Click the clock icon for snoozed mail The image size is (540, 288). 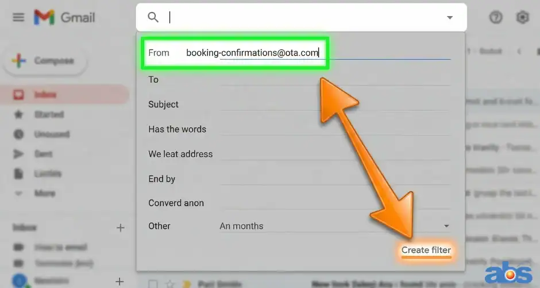click(x=18, y=134)
